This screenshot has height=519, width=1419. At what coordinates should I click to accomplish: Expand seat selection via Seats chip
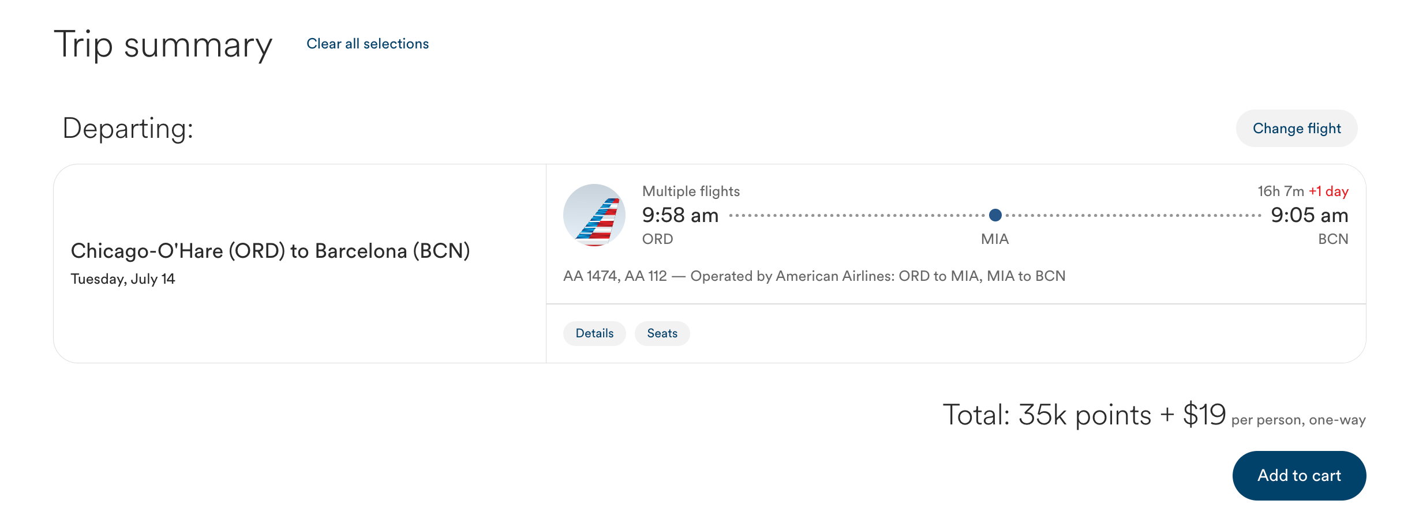(x=662, y=333)
